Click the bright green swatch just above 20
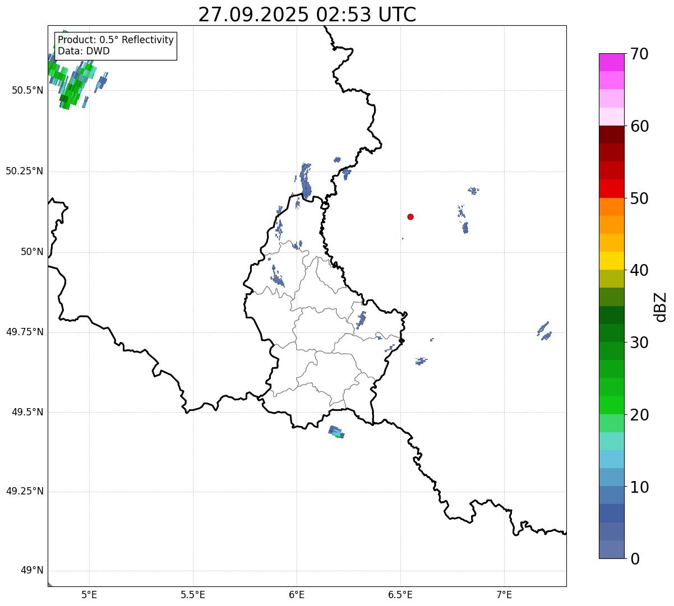Screen dimensions: 674x606 [x=611, y=405]
